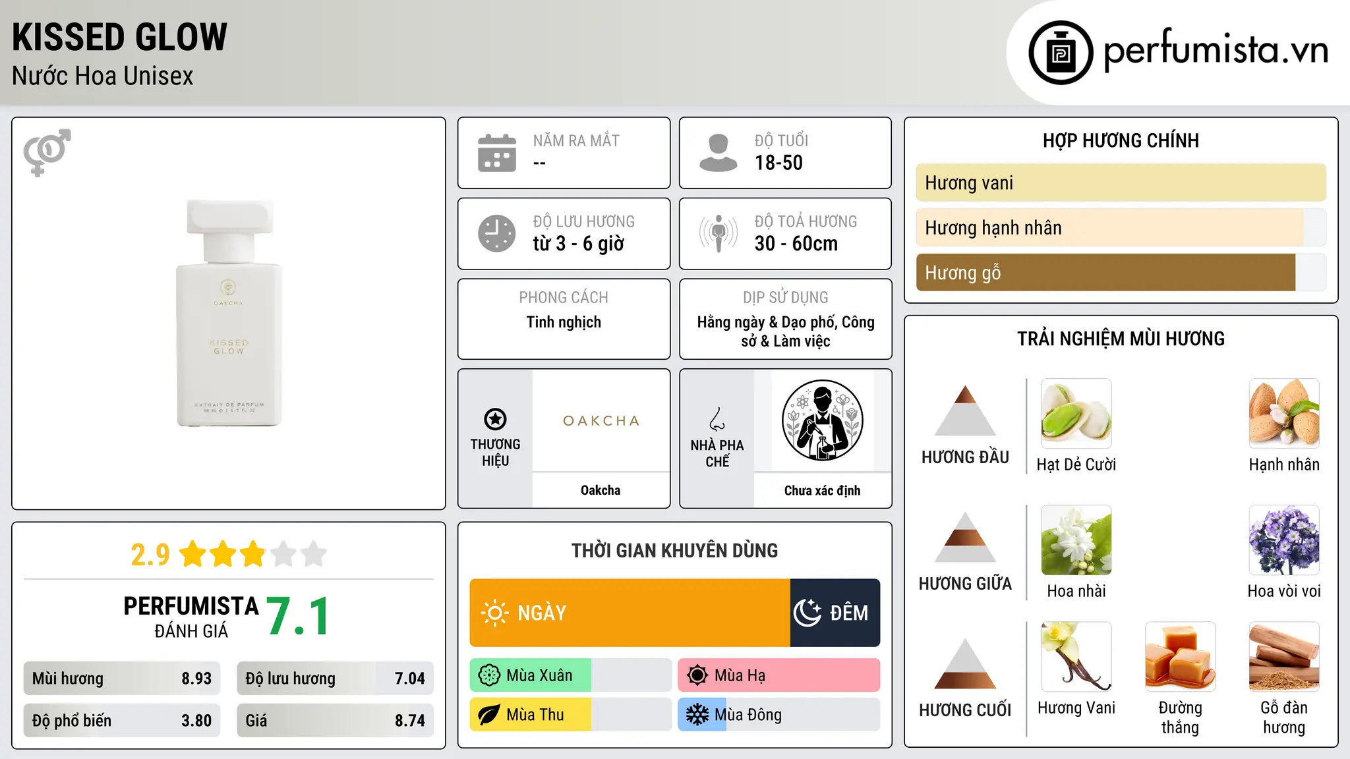Viewport: 1350px width, 759px height.
Task: Click the clock icon for longevity
Action: (496, 233)
